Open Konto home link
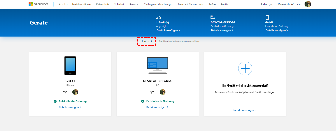 63,4
